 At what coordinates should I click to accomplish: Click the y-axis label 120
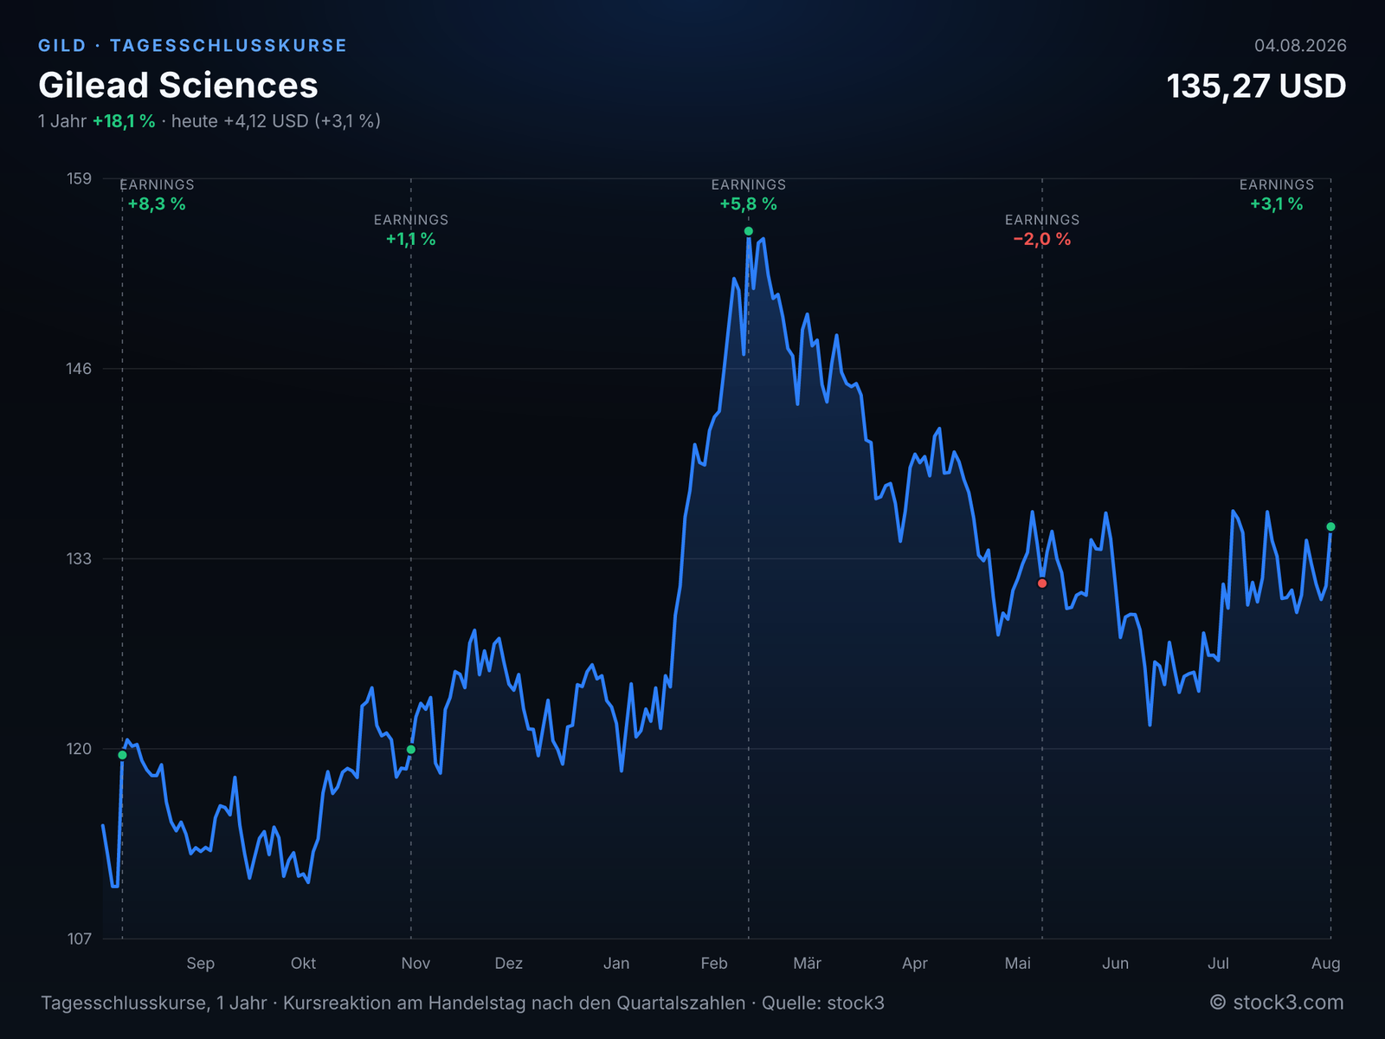80,749
